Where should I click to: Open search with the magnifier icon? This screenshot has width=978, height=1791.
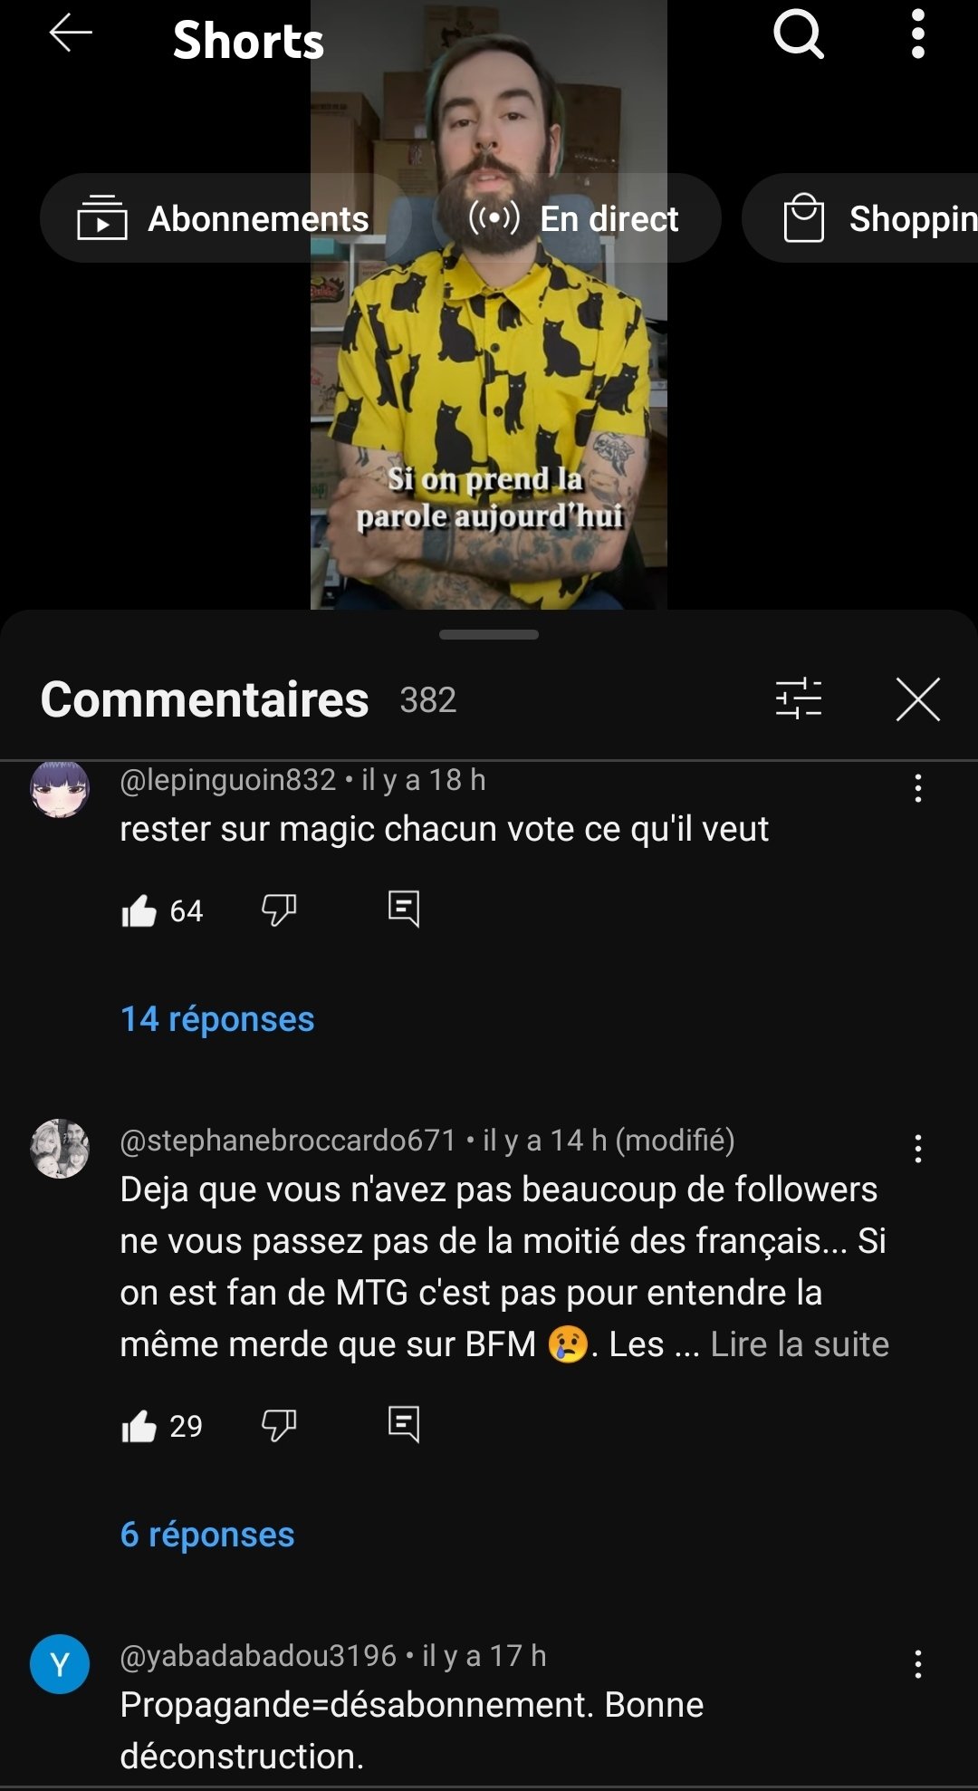tap(799, 34)
